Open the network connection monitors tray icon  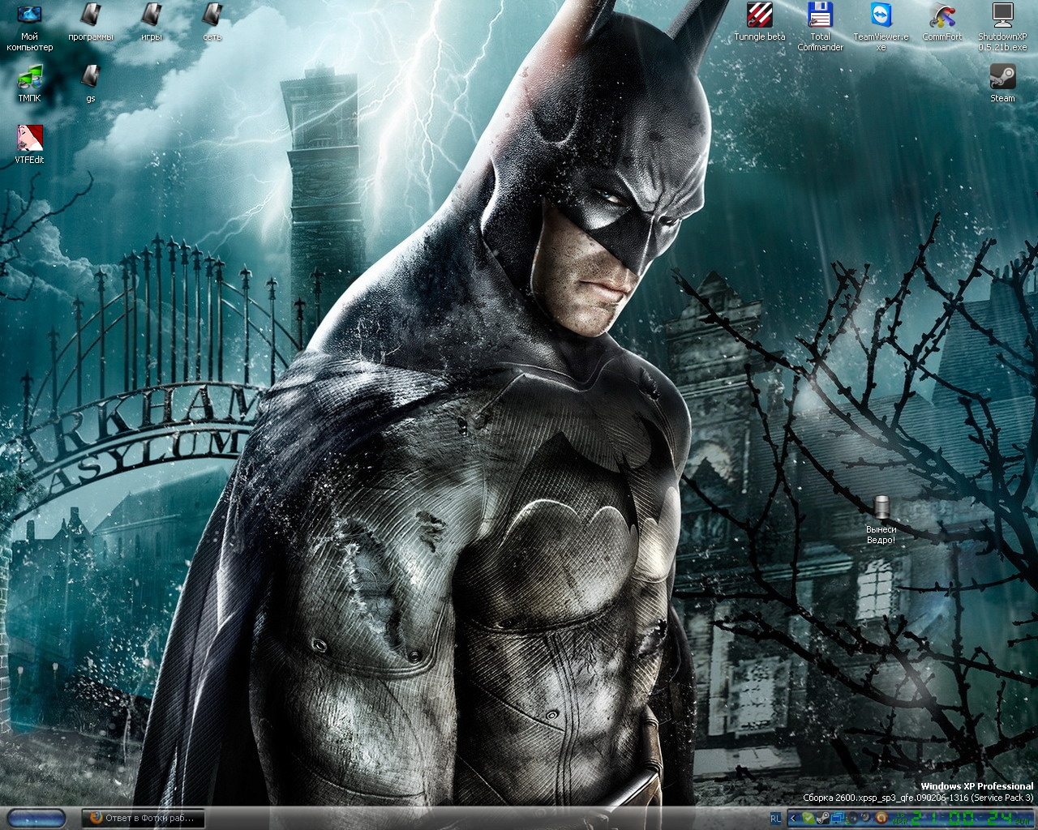click(838, 818)
